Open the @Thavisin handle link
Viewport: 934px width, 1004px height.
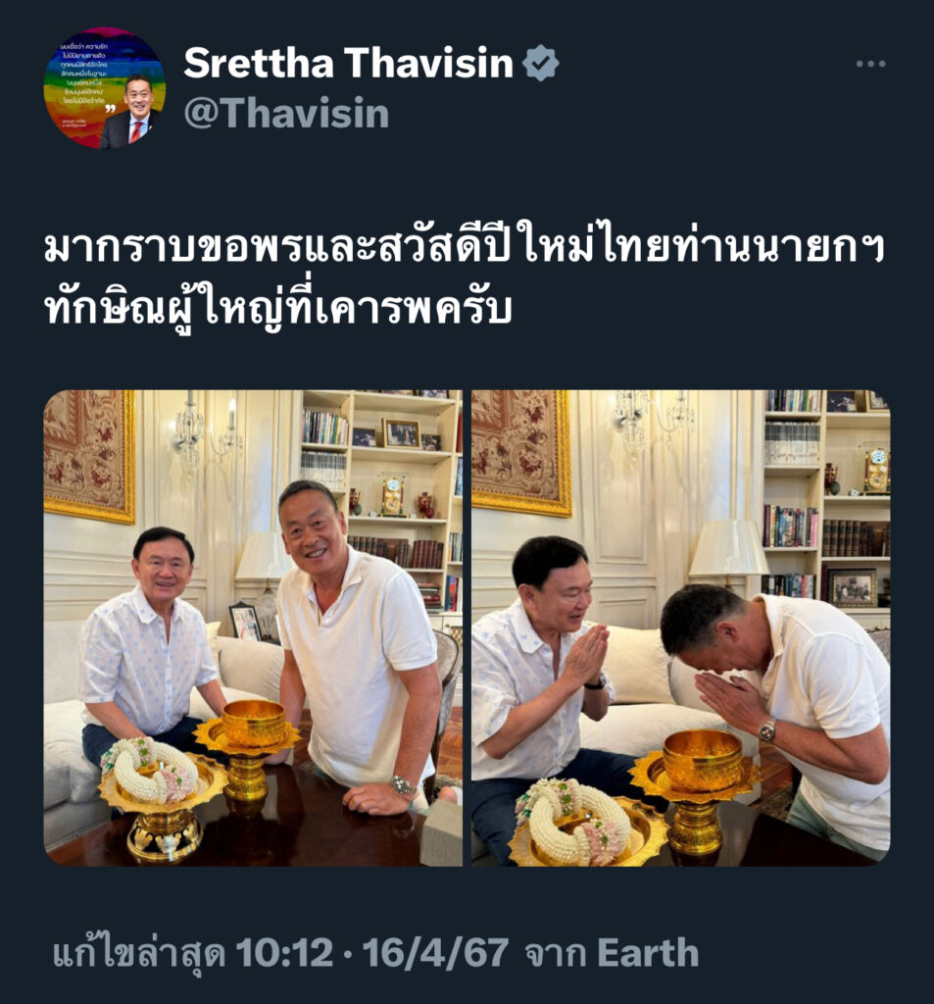(286, 114)
